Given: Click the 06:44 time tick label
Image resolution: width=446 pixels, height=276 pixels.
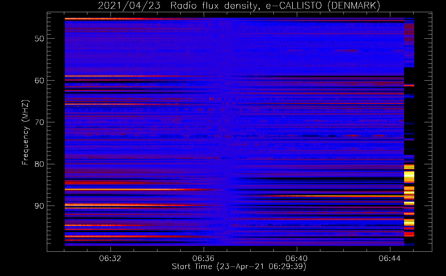Looking at the screenshot, I should click(390, 259).
